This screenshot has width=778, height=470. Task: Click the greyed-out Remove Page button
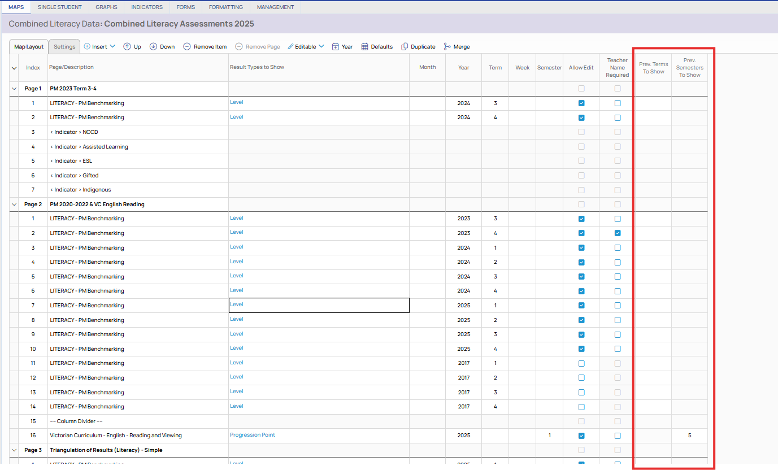tap(258, 47)
